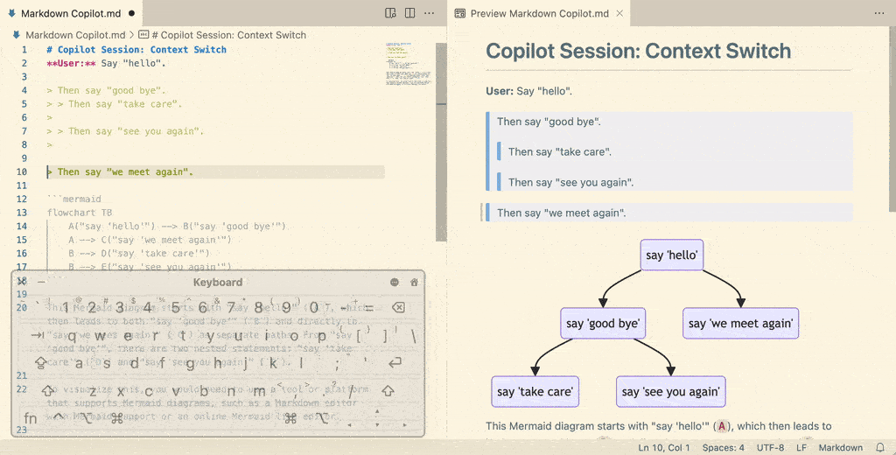Toggle left command key on Keyboard
Image resolution: width=896 pixels, height=455 pixels.
click(117, 418)
